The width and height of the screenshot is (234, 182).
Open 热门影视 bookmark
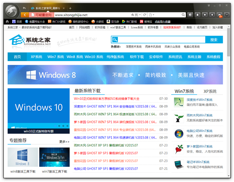click(x=129, y=22)
